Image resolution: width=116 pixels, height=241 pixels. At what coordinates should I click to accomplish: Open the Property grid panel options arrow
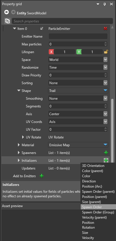[x=98, y=4]
